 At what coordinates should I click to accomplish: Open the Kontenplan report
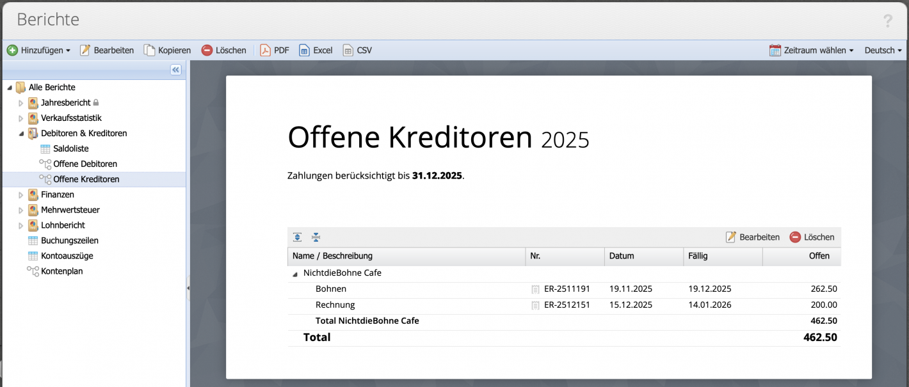click(x=61, y=271)
